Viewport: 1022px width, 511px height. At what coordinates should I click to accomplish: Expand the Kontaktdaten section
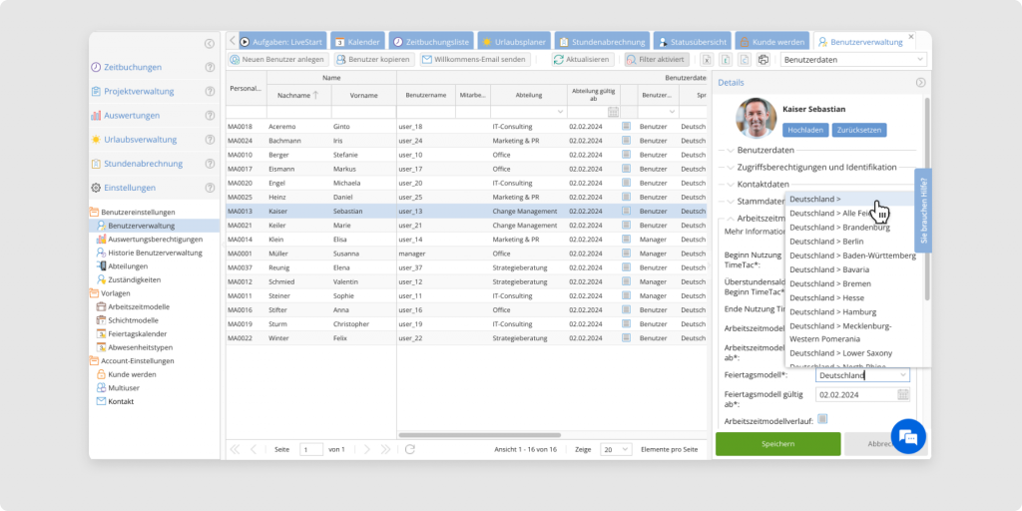tap(764, 185)
